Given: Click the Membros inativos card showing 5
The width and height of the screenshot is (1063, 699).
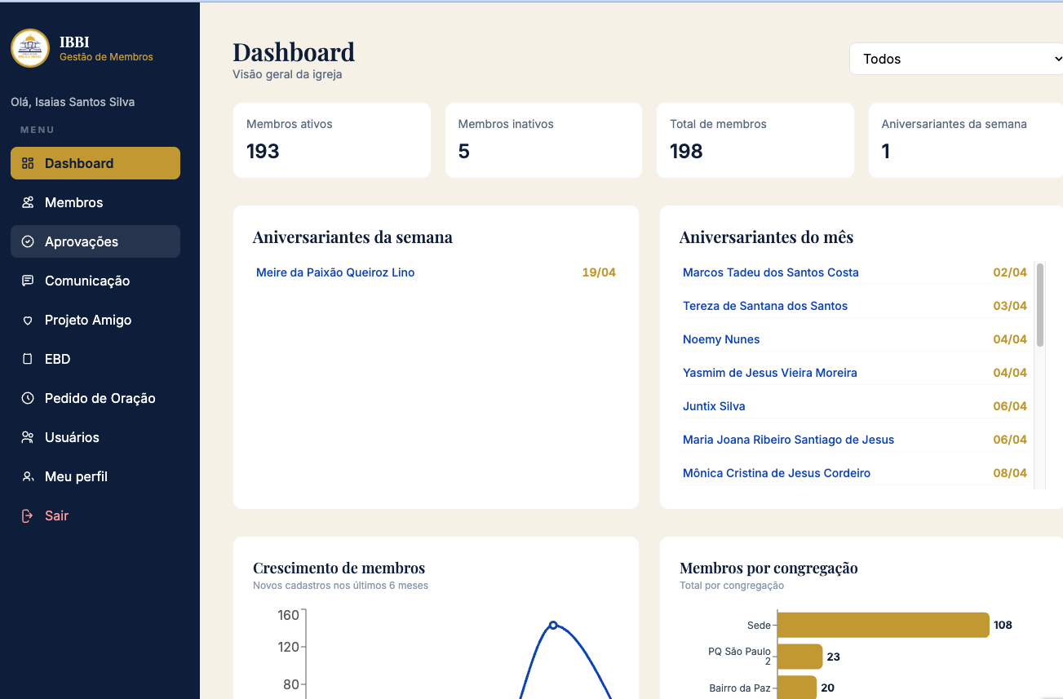Looking at the screenshot, I should [x=543, y=140].
